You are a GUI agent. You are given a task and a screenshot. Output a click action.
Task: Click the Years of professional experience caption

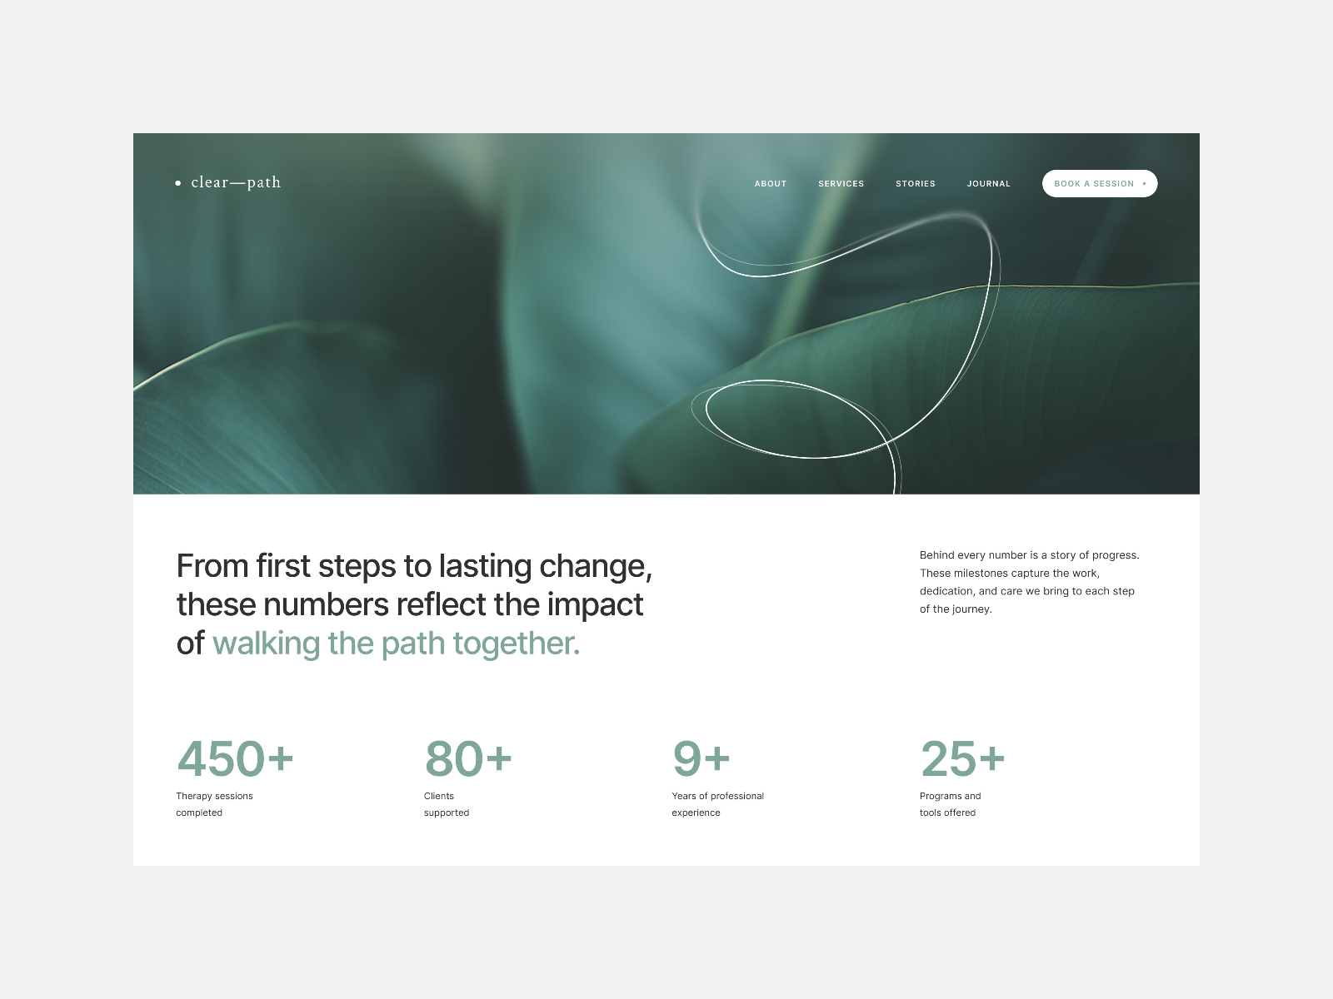click(x=717, y=804)
